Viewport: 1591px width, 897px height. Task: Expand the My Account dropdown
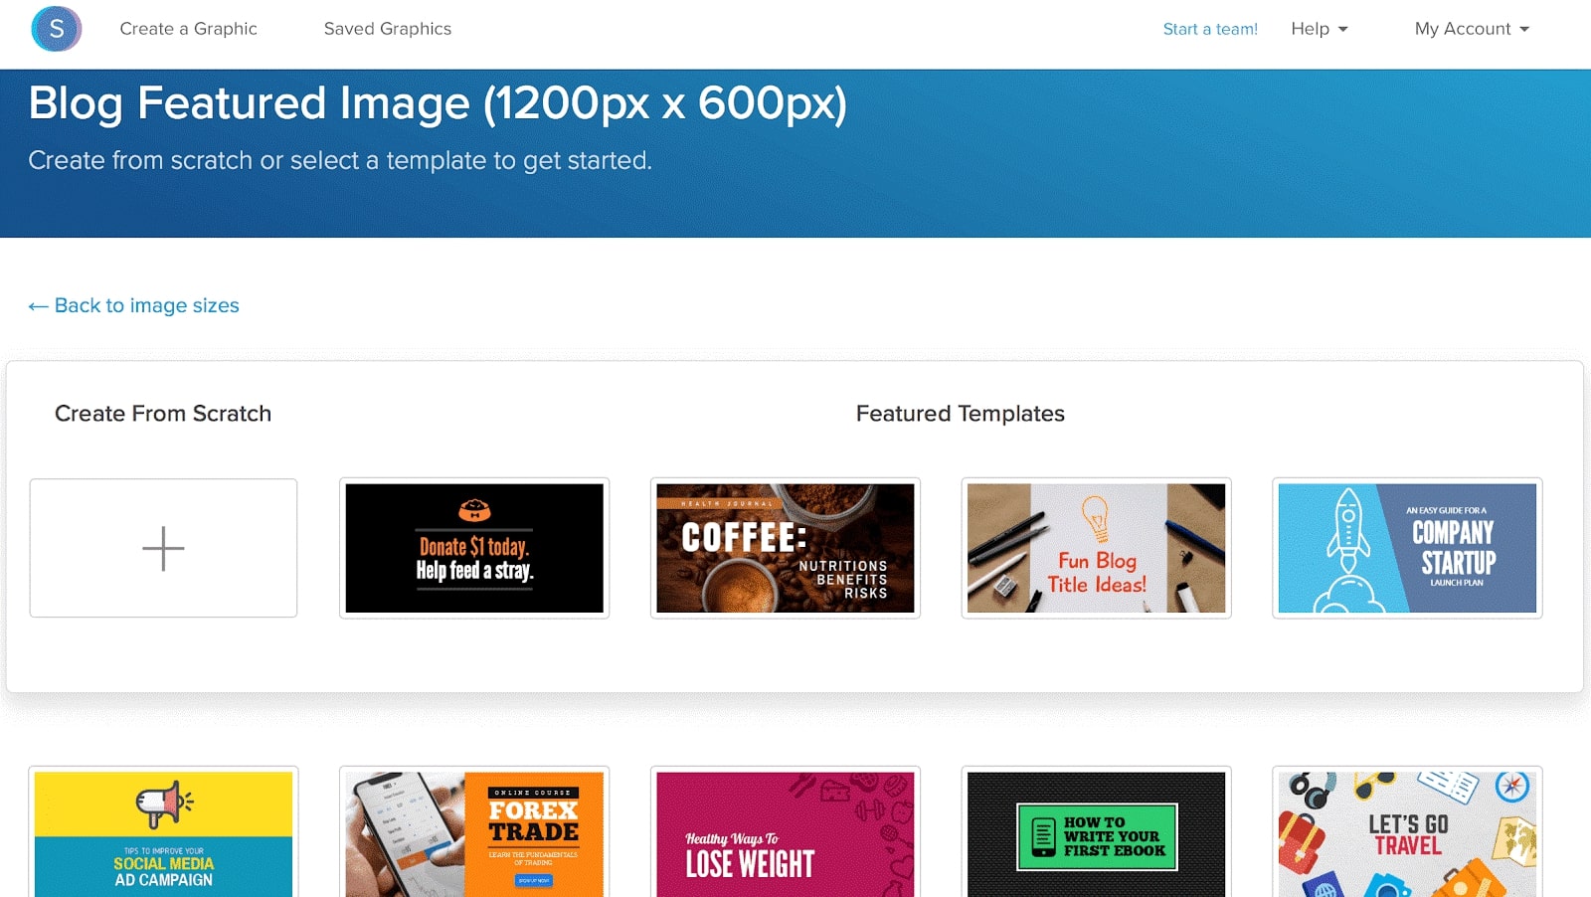(1471, 29)
